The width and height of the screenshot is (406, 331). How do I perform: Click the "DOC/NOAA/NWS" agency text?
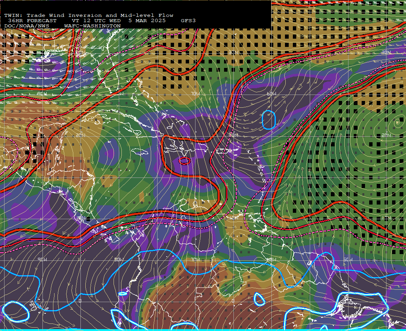coord(27,26)
